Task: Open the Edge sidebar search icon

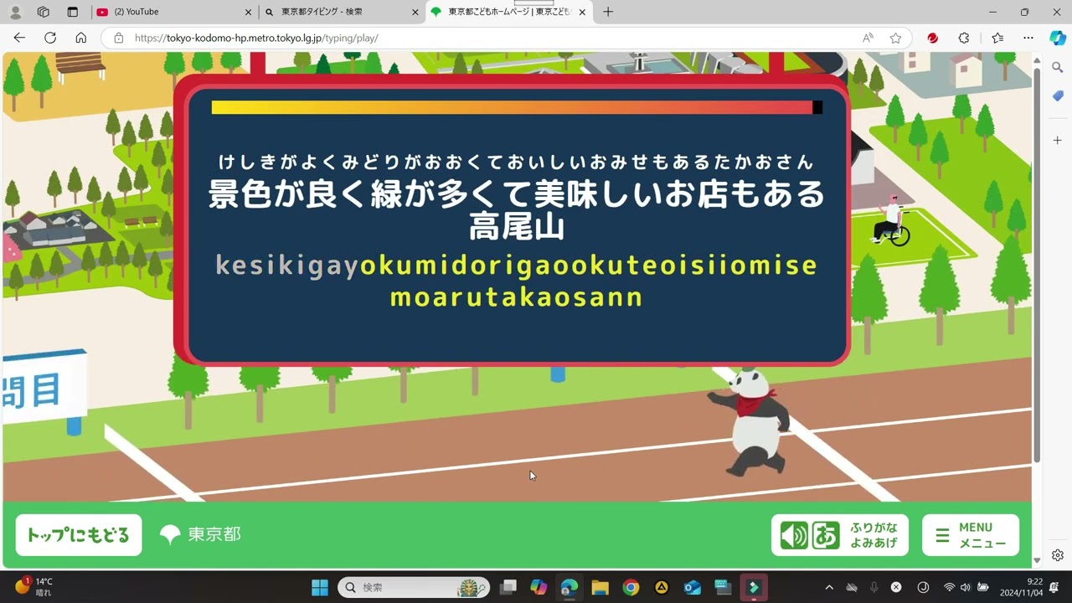Action: coord(1058,67)
